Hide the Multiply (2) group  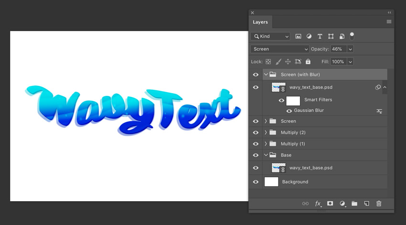click(x=256, y=132)
